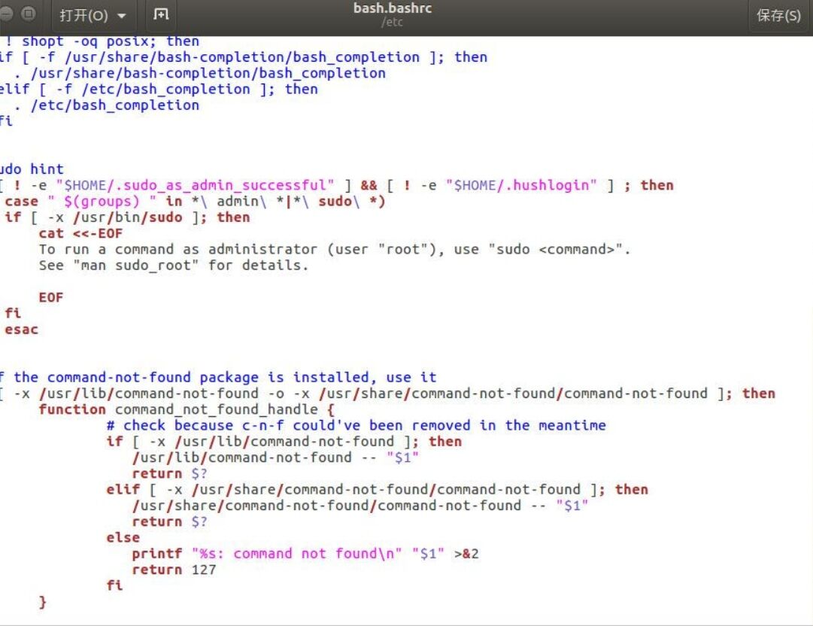Click the 'To run a command as administrator' line
The image size is (813, 626).
click(335, 250)
